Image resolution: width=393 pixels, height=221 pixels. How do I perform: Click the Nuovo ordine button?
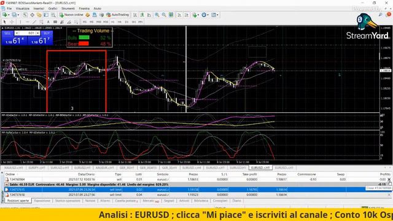[x=71, y=15]
